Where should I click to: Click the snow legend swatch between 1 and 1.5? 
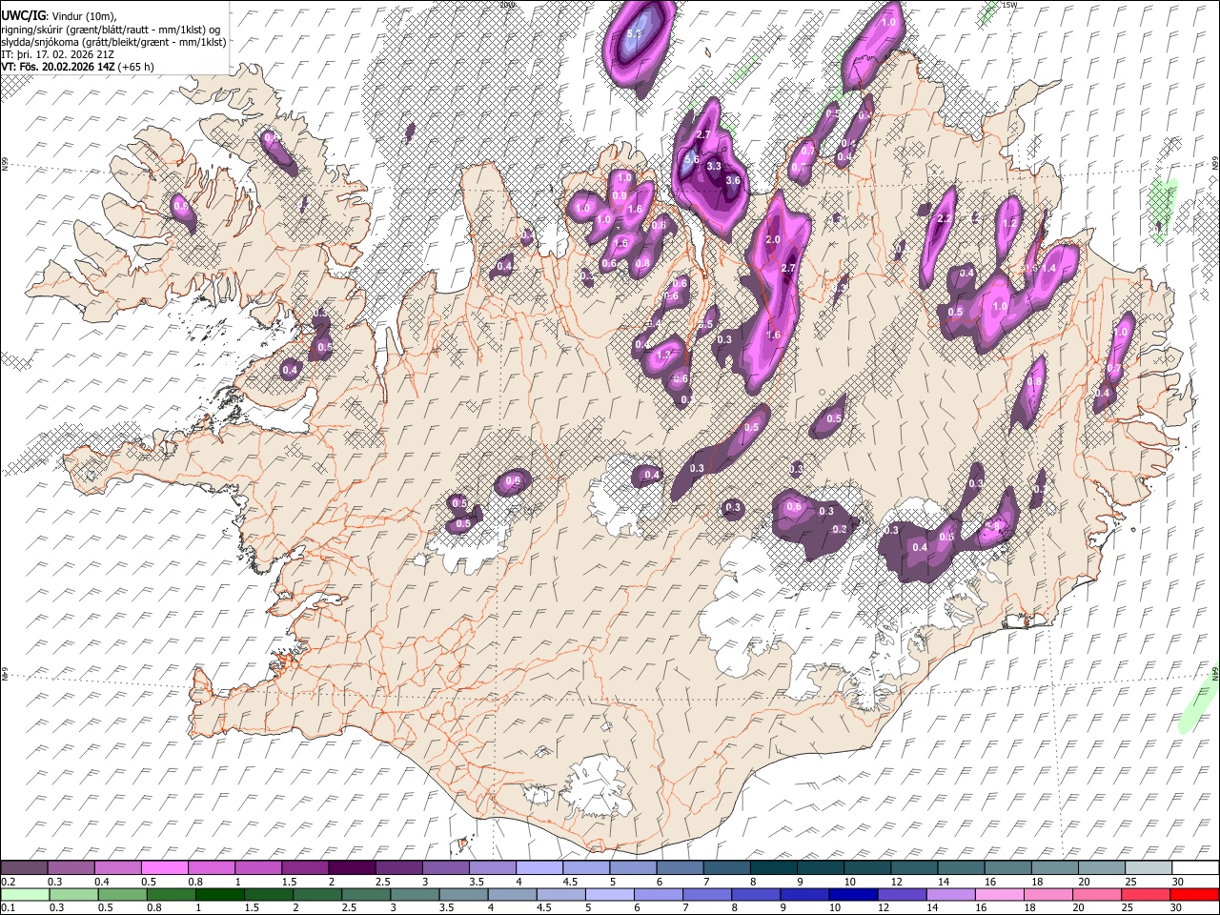pyautogui.click(x=259, y=868)
